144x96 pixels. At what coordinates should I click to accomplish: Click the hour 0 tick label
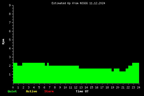click(13, 87)
